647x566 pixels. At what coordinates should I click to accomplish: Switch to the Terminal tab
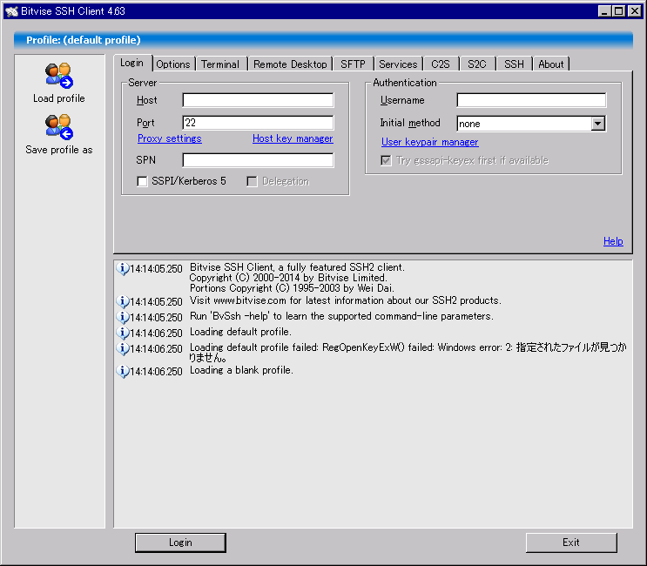point(220,64)
